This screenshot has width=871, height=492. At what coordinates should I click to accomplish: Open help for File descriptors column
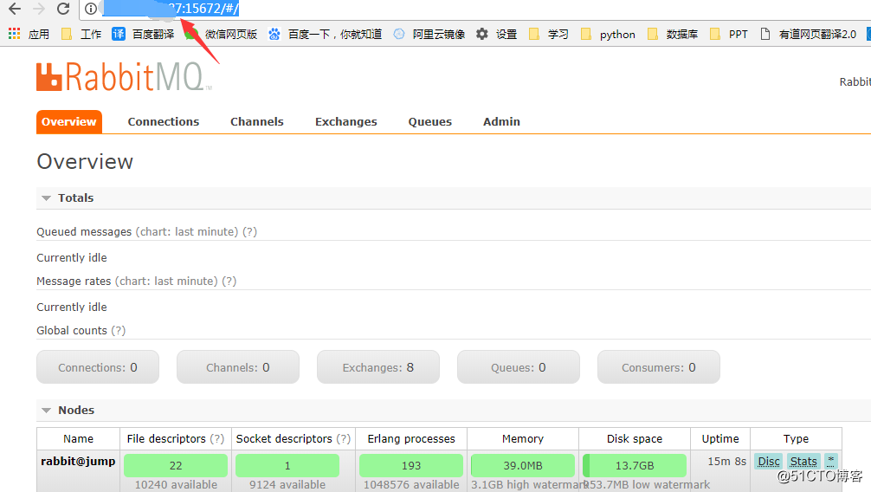coord(216,439)
